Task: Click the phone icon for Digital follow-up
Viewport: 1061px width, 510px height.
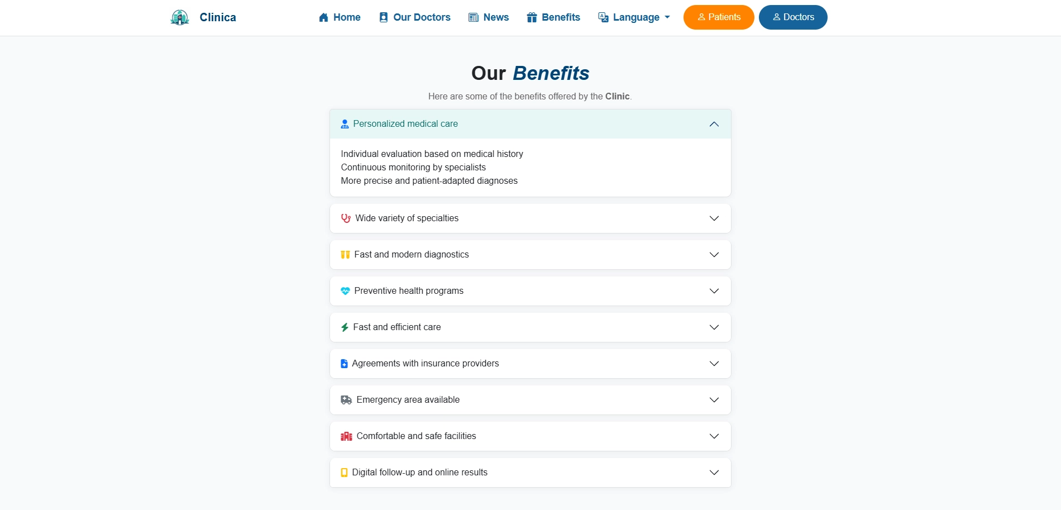Action: 344,473
